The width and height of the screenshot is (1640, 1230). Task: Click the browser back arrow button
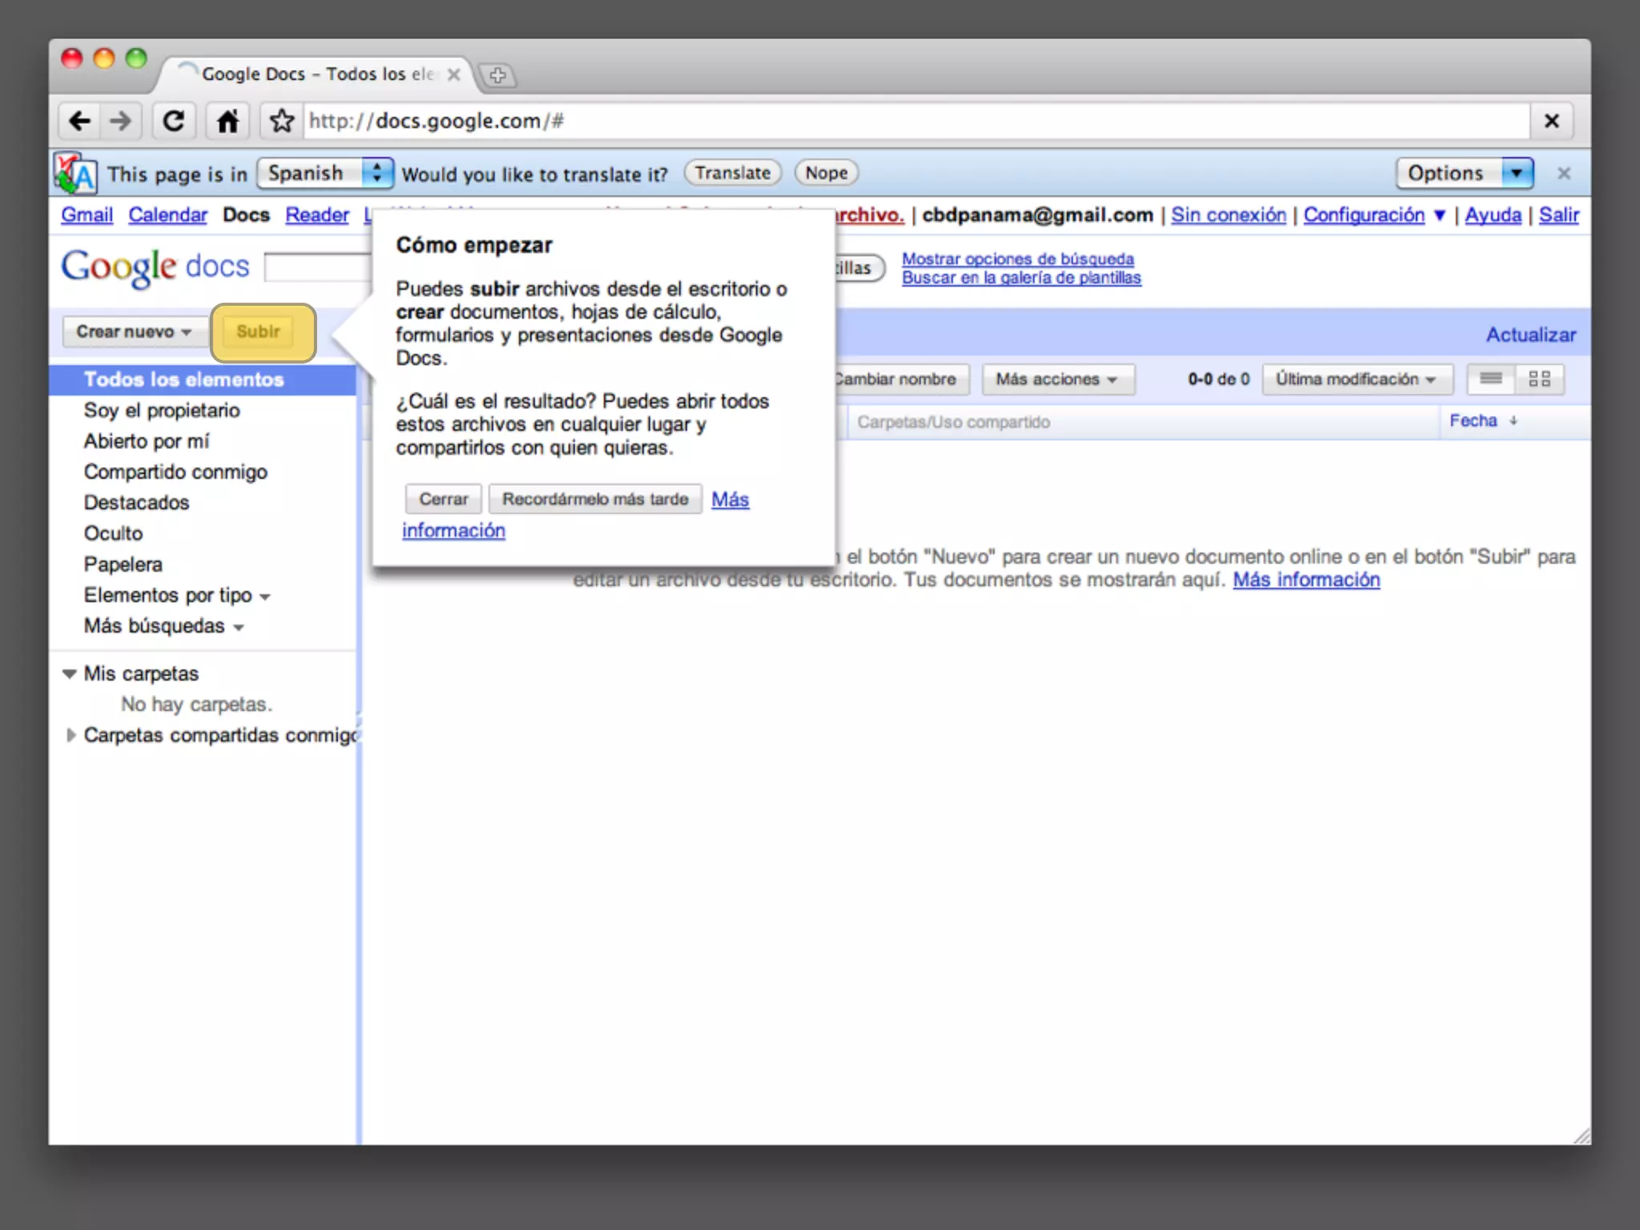(79, 121)
